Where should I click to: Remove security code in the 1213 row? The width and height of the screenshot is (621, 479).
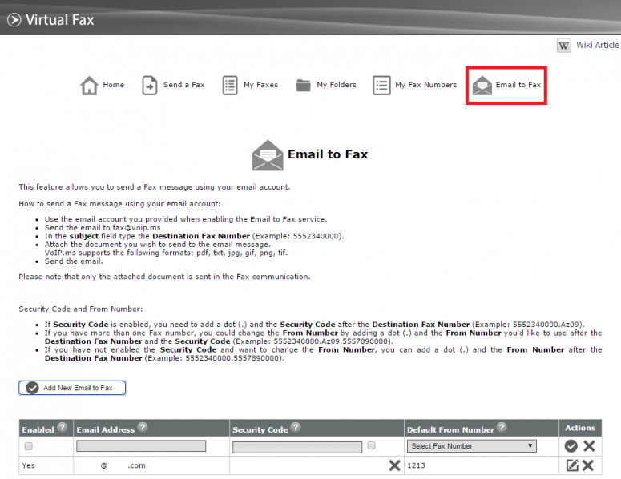coord(394,465)
